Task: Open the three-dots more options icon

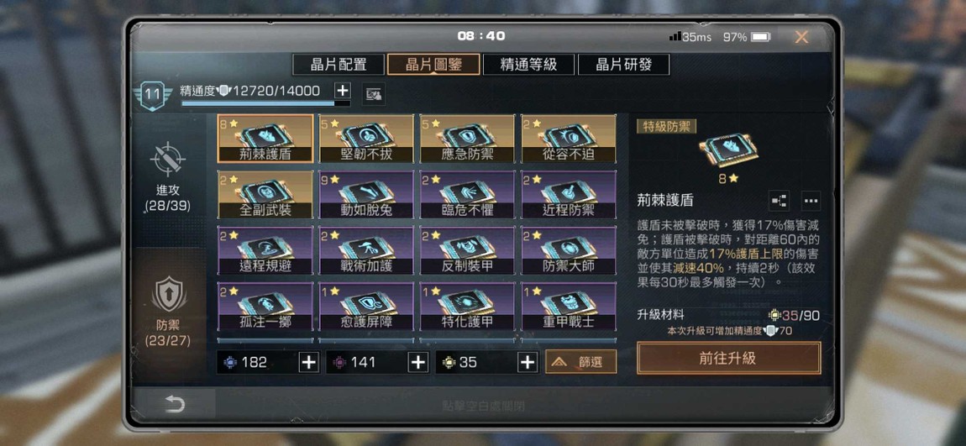Action: click(x=811, y=201)
